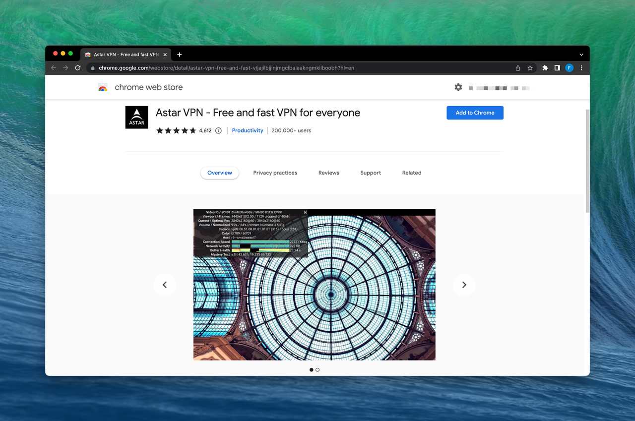
Task: Expand the tab search chevron
Action: [581, 55]
